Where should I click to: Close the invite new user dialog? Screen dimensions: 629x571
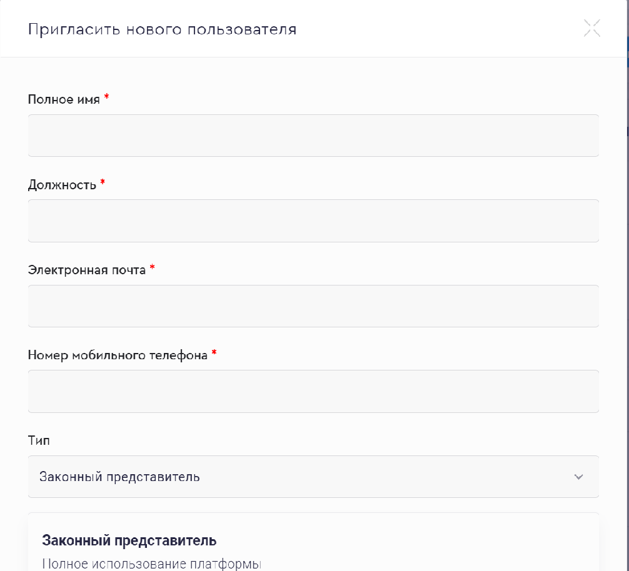click(x=591, y=28)
